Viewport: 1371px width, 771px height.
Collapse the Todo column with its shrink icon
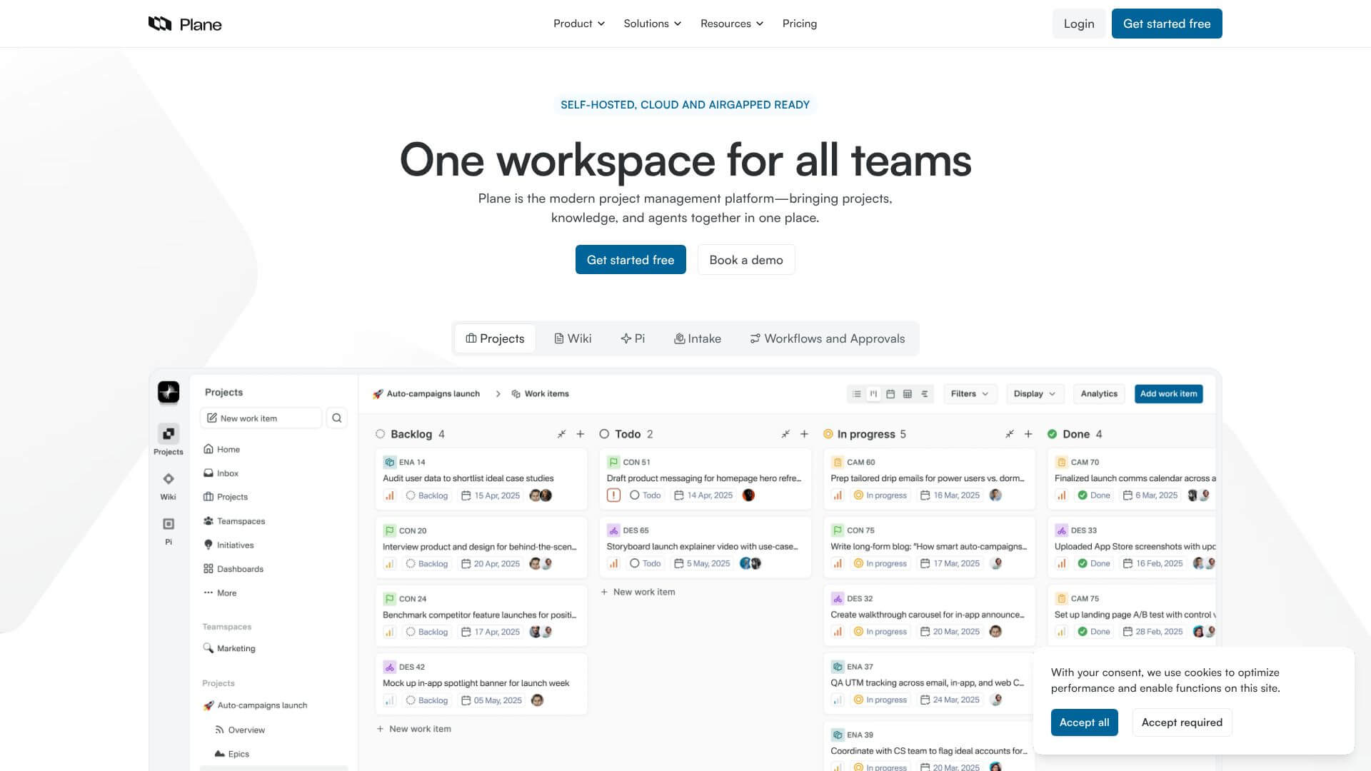785,434
